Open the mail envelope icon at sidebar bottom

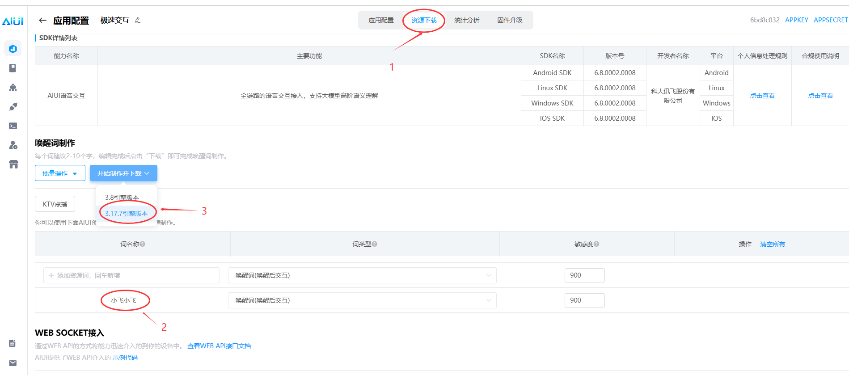[13, 363]
